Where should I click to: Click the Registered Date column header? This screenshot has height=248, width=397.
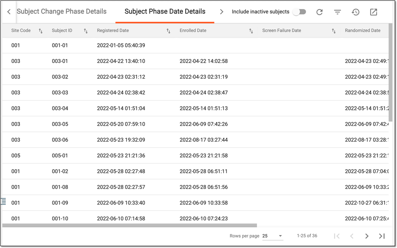coord(113,30)
